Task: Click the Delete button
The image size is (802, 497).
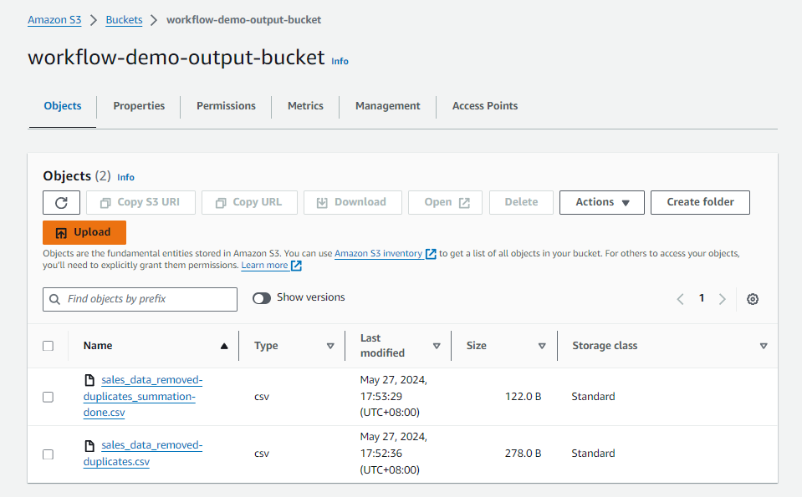Action: point(521,202)
